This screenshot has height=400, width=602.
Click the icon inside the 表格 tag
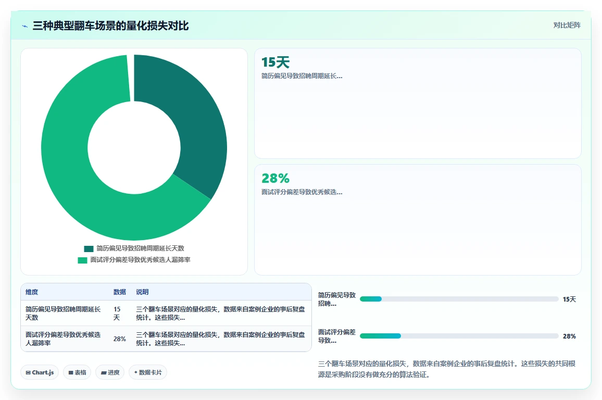[x=71, y=373]
